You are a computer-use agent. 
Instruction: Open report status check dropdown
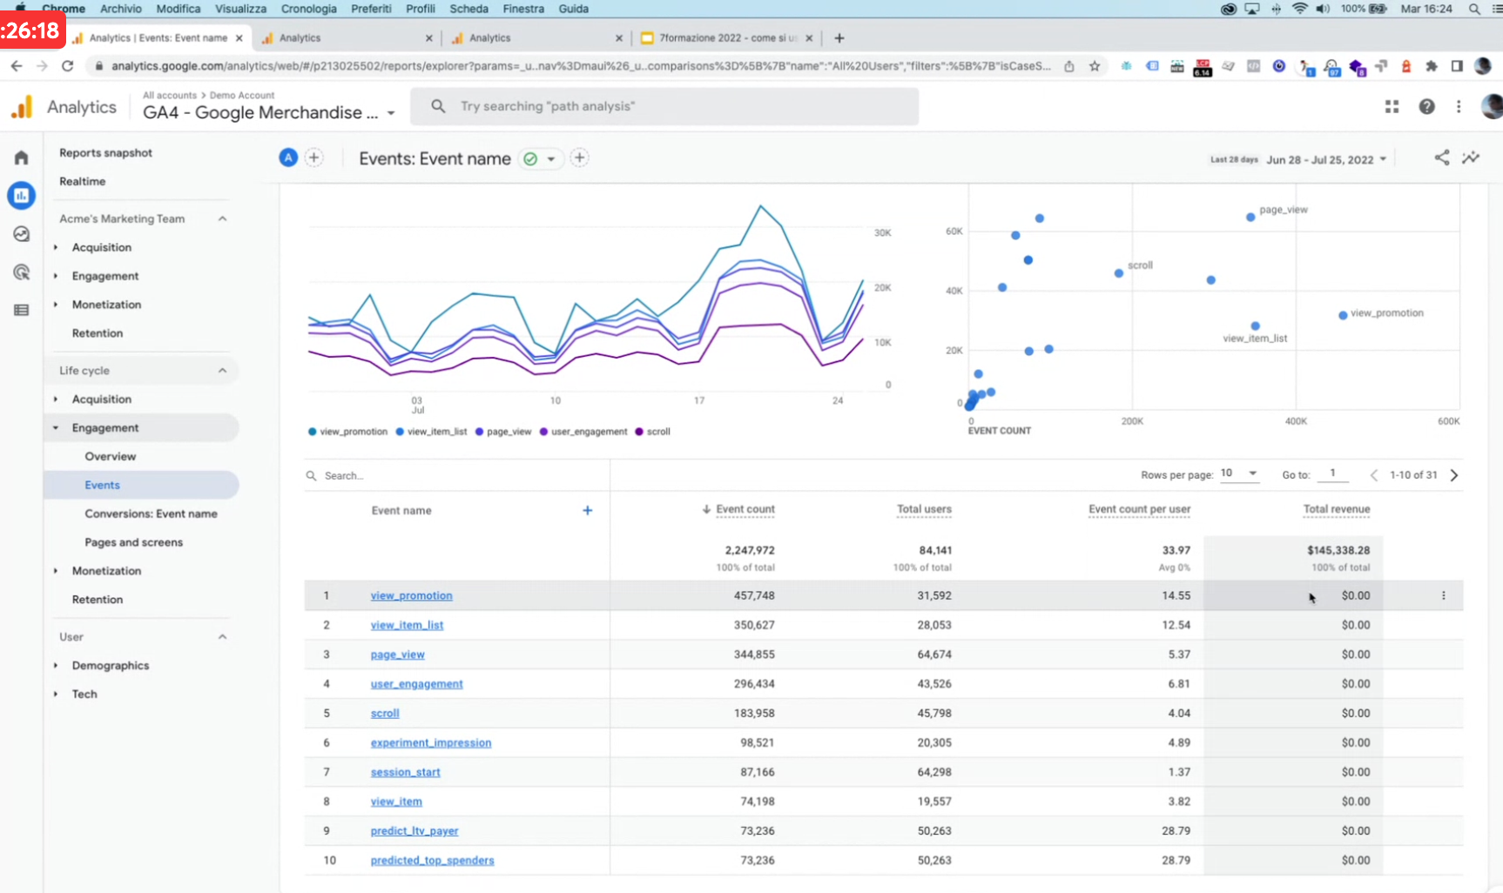click(x=541, y=158)
